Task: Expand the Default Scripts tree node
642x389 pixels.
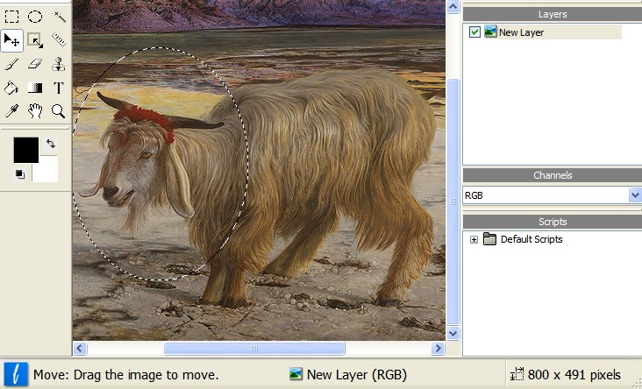Action: coord(474,239)
